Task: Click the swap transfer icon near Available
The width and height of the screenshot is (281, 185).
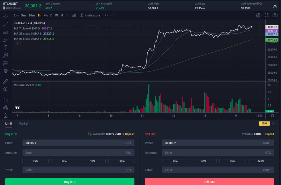Action: 90,134
